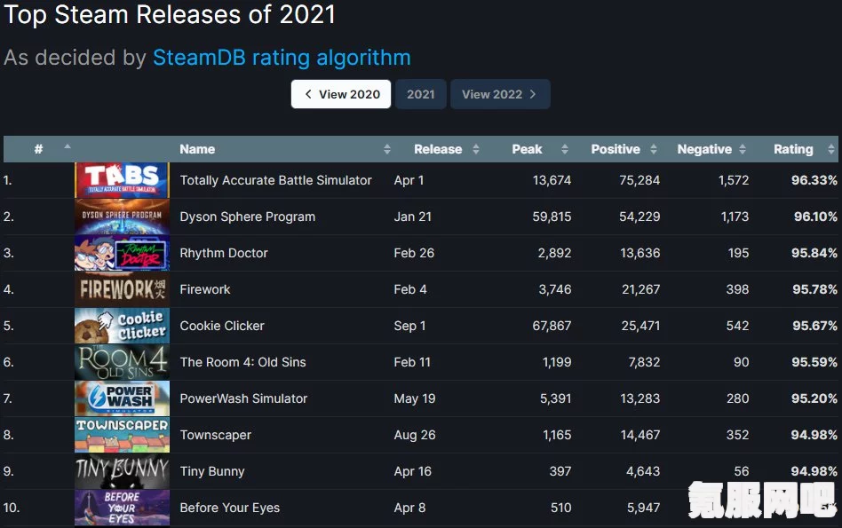
Task: Open the Tiny Bunny title link
Action: (212, 471)
